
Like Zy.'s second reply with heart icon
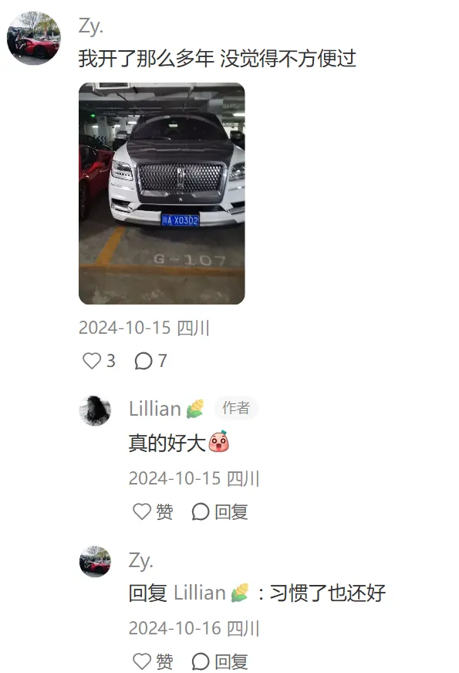click(142, 661)
